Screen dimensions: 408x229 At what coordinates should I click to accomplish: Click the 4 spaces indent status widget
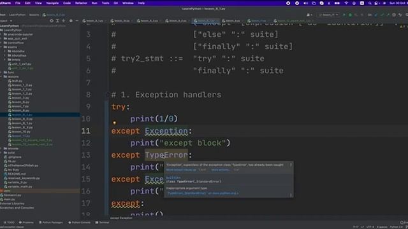pyautogui.click(x=382, y=227)
